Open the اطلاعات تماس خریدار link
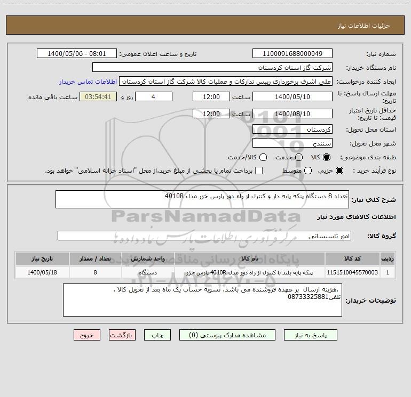 (88, 82)
